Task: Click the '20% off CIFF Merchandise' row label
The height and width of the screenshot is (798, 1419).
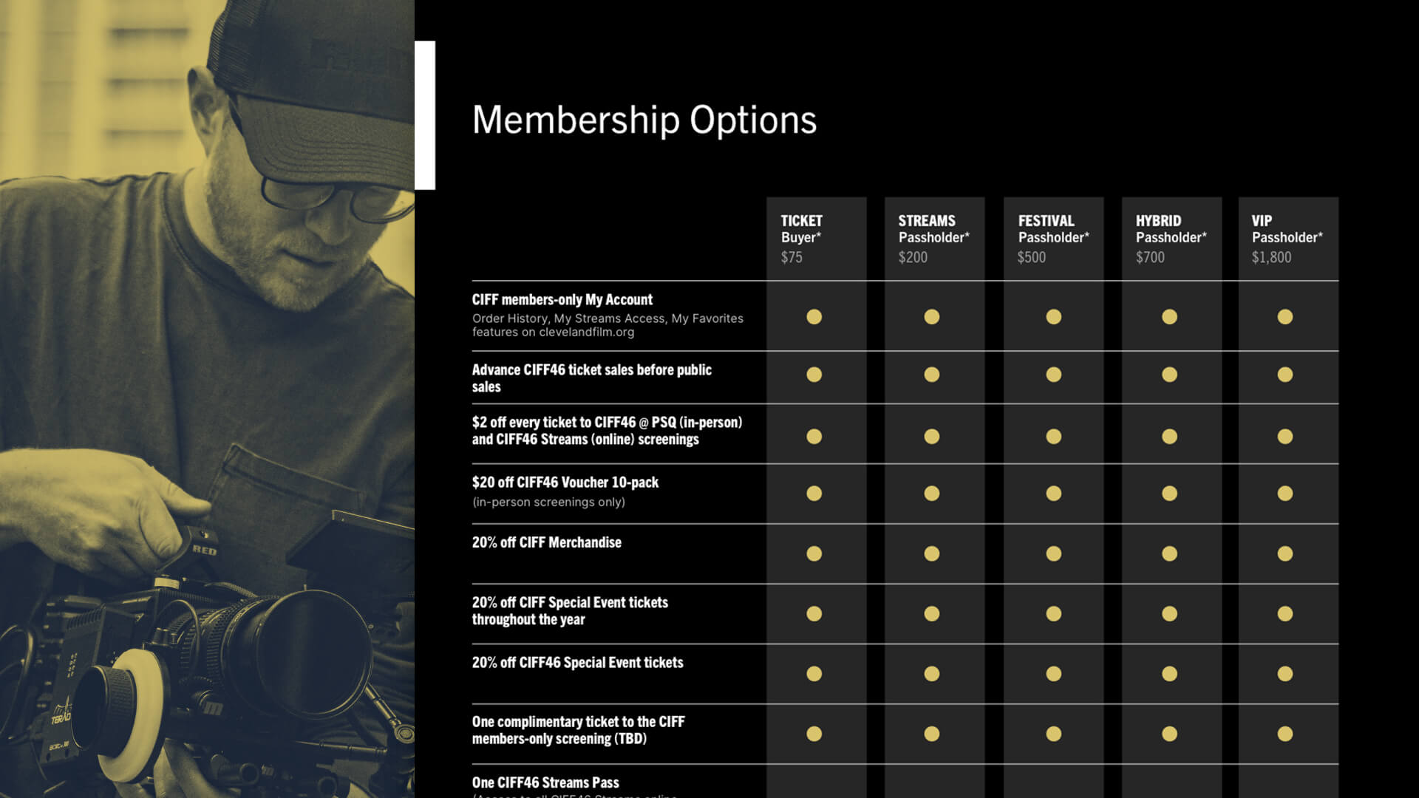Action: [x=547, y=542]
